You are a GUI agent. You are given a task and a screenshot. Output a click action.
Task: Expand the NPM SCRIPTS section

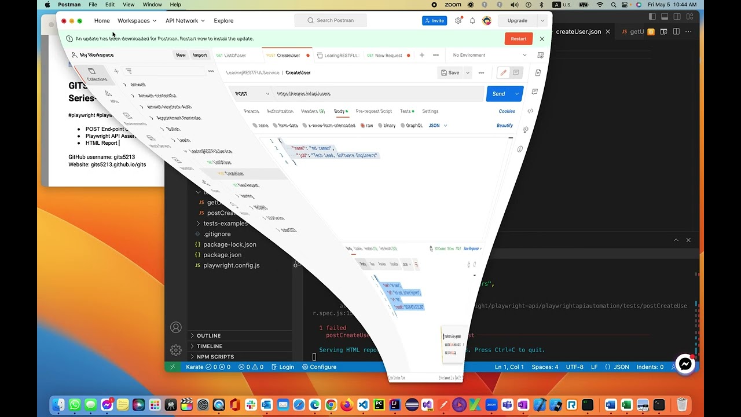point(215,357)
